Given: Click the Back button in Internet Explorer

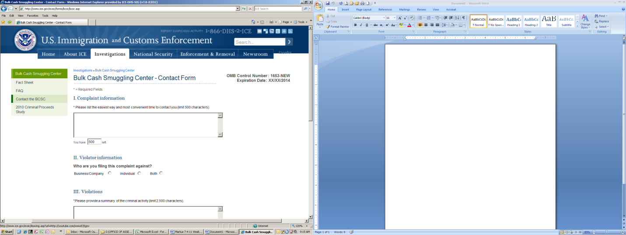Looking at the screenshot, I should (4, 8).
